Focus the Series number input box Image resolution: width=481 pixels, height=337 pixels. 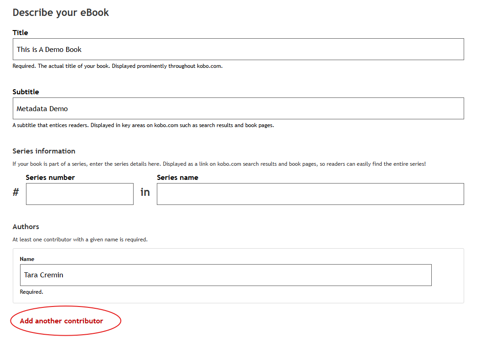(x=80, y=194)
